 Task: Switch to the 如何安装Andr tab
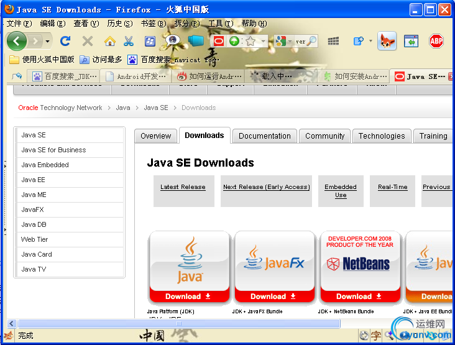point(354,76)
